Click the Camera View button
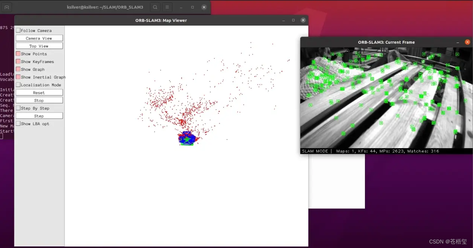Screen dimensions: 473x248 tap(39, 38)
